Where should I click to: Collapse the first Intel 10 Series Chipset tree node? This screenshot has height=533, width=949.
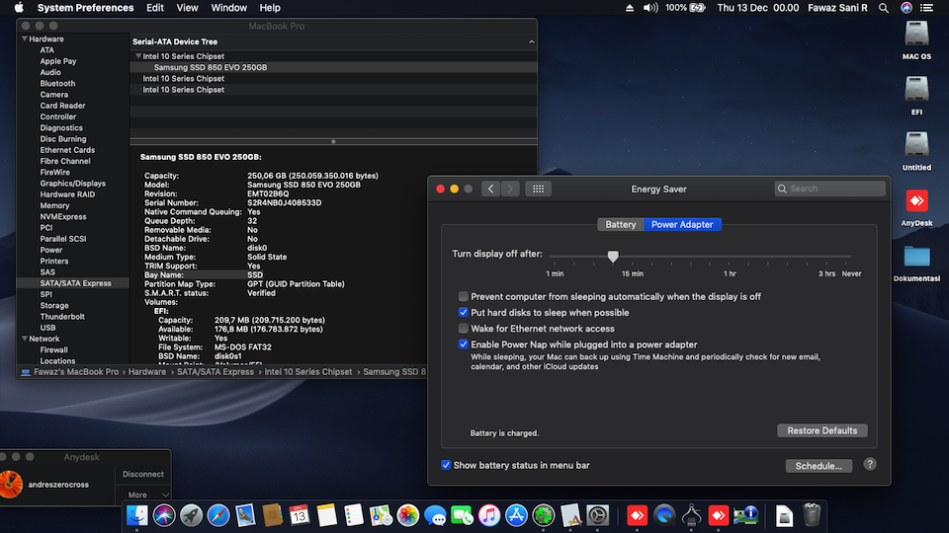[x=138, y=56]
